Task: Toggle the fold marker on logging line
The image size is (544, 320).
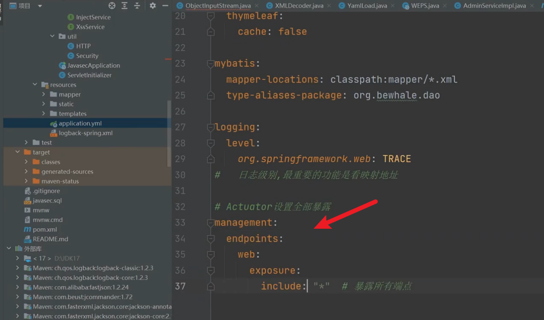Action: 211,127
